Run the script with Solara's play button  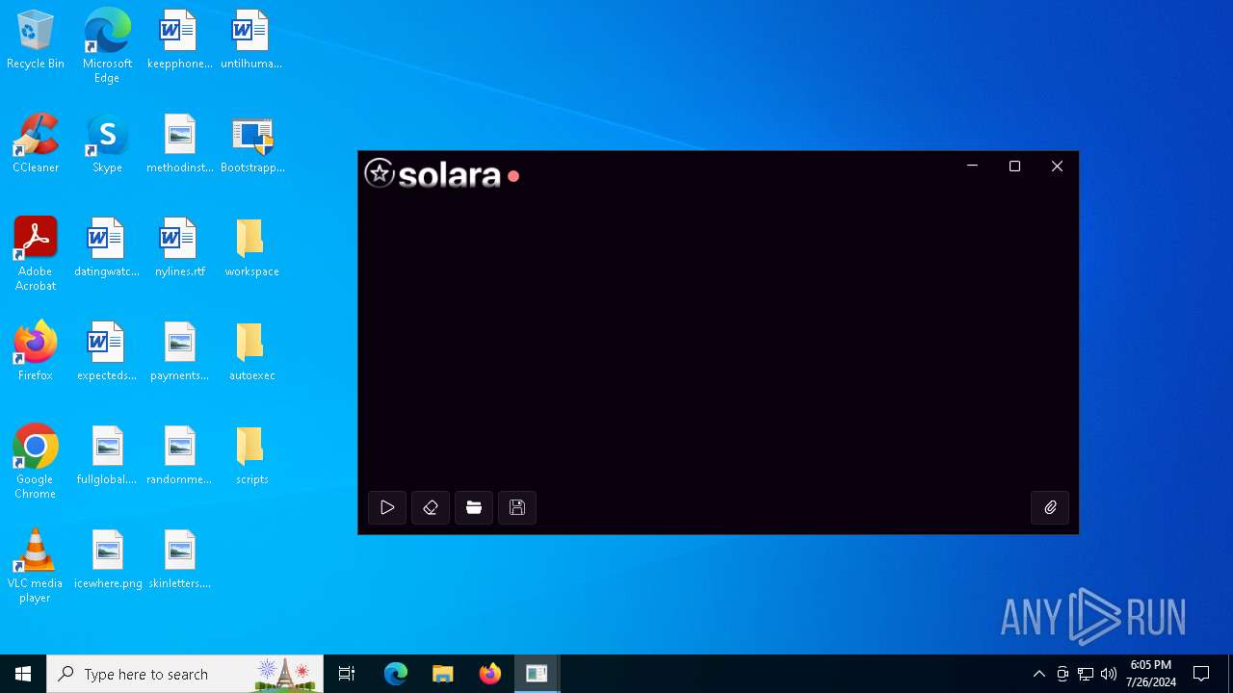click(387, 507)
